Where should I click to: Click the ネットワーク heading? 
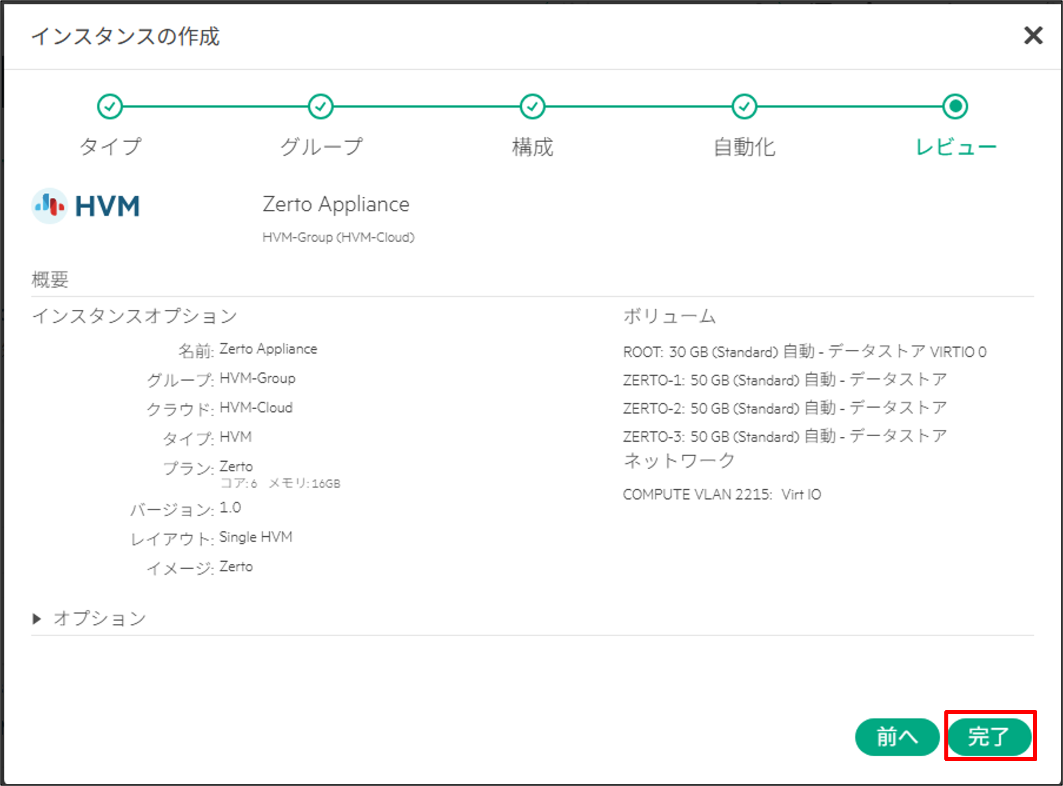point(679,461)
